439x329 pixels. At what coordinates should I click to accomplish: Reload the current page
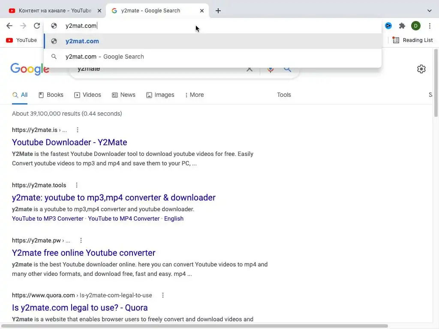pos(37,26)
